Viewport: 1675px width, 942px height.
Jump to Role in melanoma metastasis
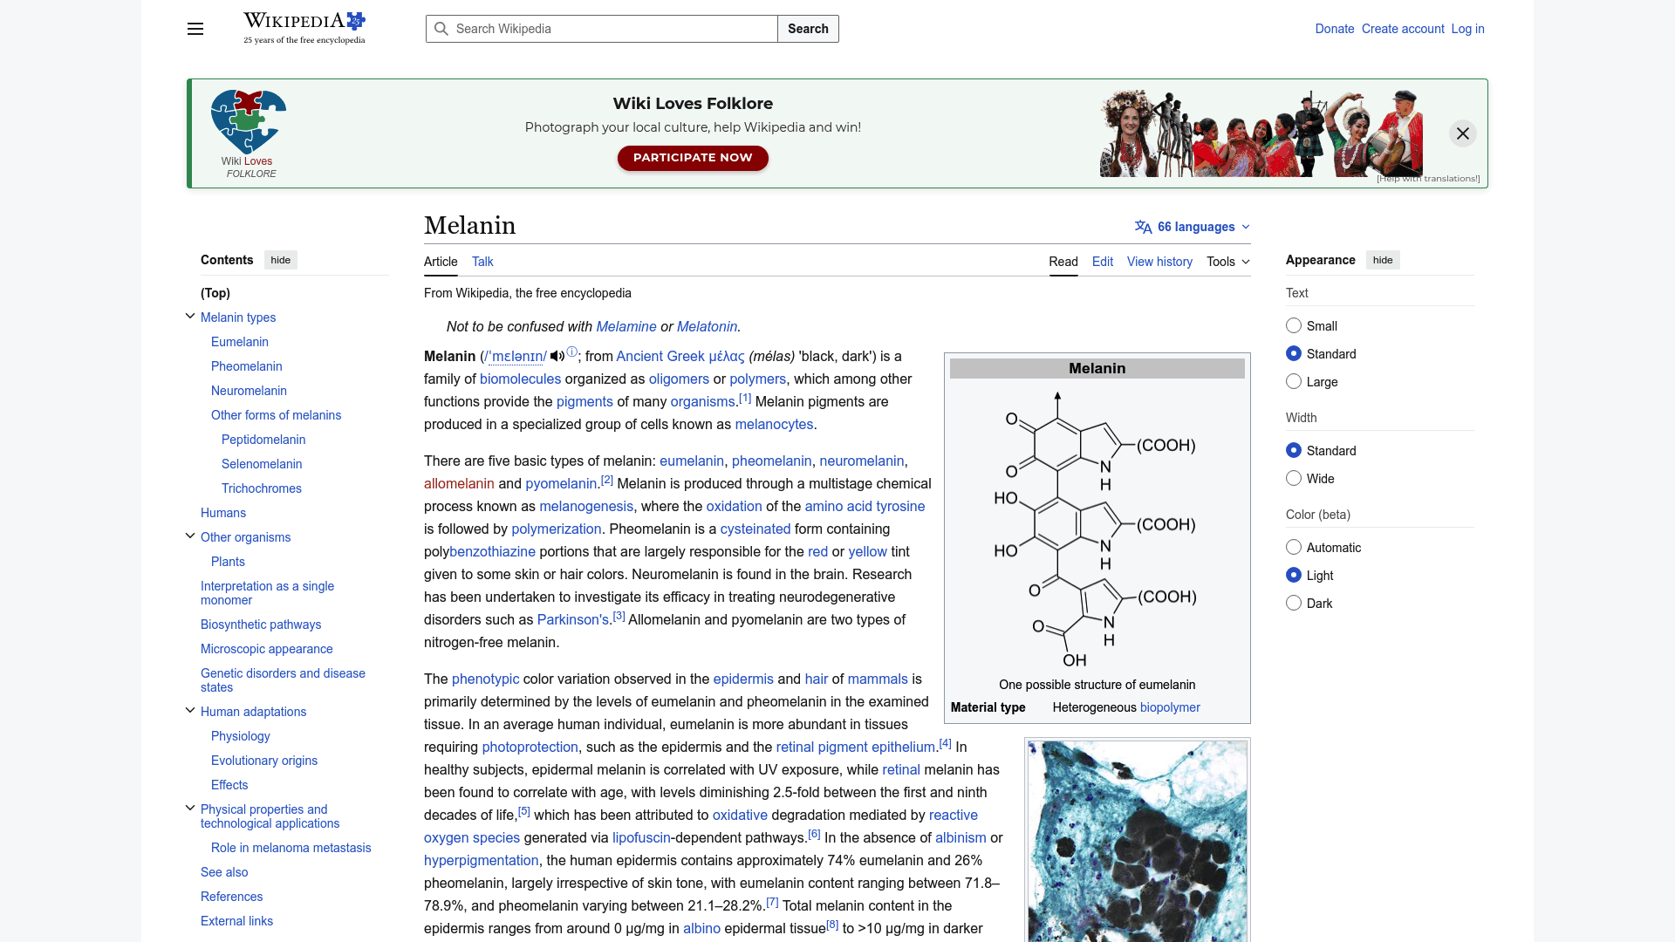coord(291,848)
